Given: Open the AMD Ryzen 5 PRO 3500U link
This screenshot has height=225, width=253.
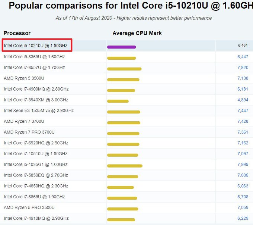Looking at the screenshot, I should [29, 207].
